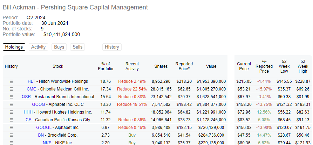
Task: Select the Holdings tab
Action: 14,47
